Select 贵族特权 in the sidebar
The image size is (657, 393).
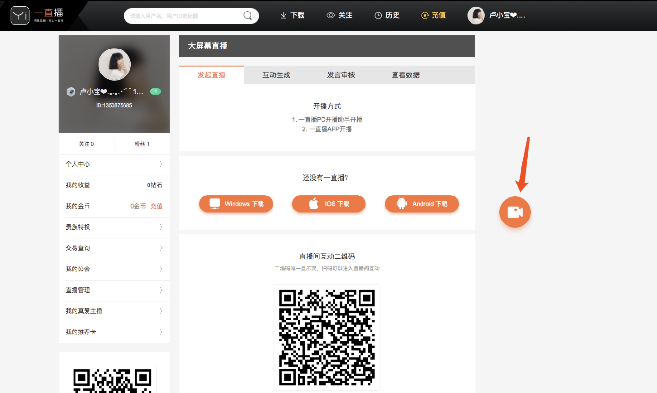click(x=114, y=227)
